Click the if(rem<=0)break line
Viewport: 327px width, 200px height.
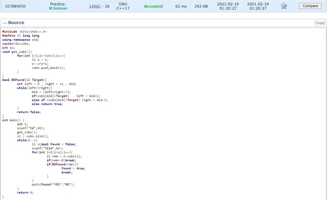point(62,160)
